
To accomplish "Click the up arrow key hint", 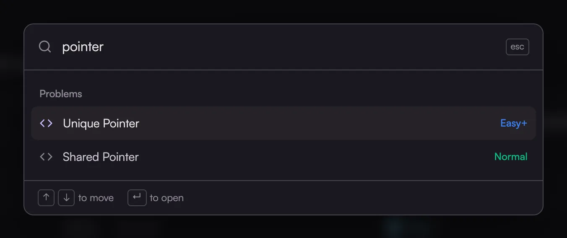I will point(46,198).
